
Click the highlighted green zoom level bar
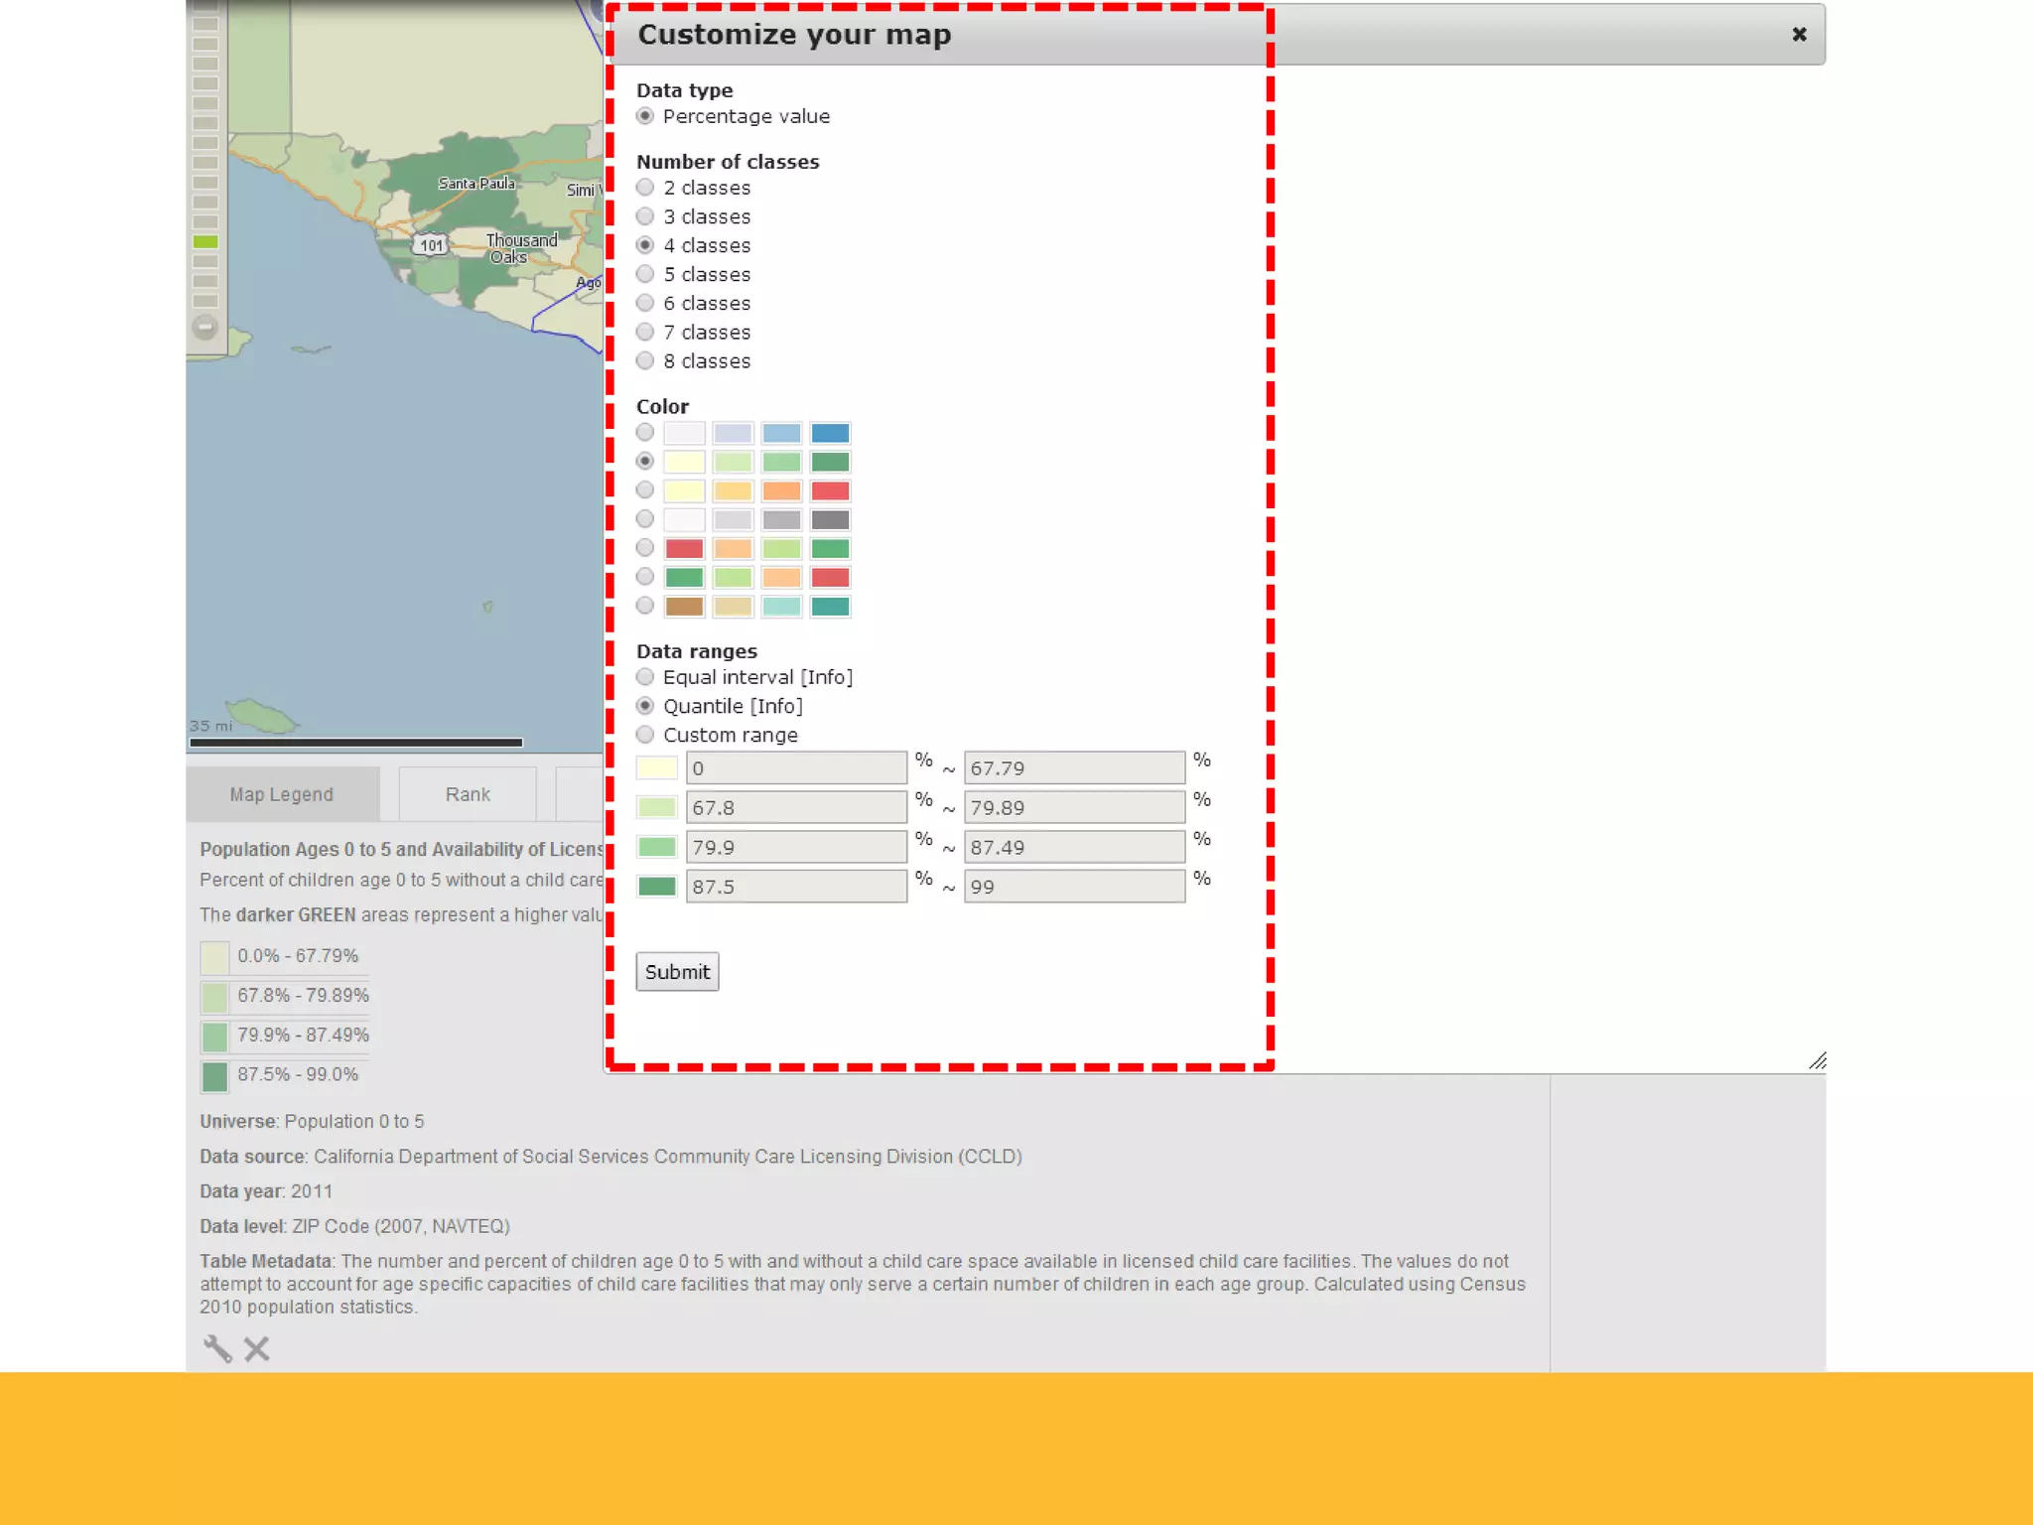pos(205,242)
